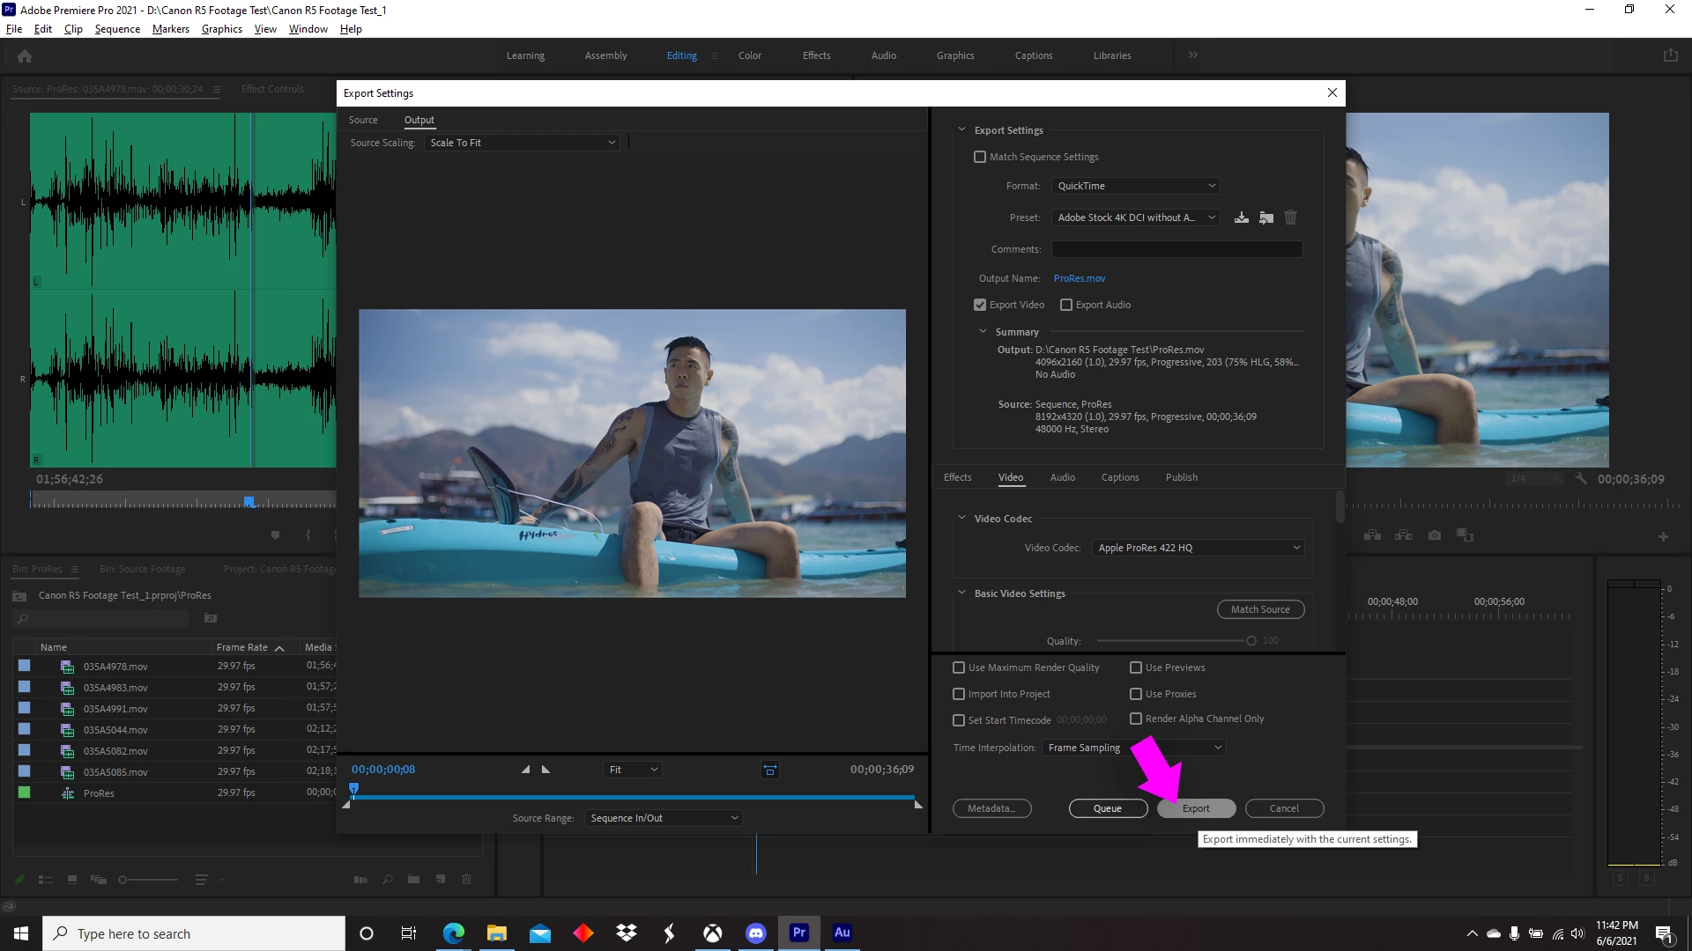Click the Set In Point marker icon

[525, 770]
